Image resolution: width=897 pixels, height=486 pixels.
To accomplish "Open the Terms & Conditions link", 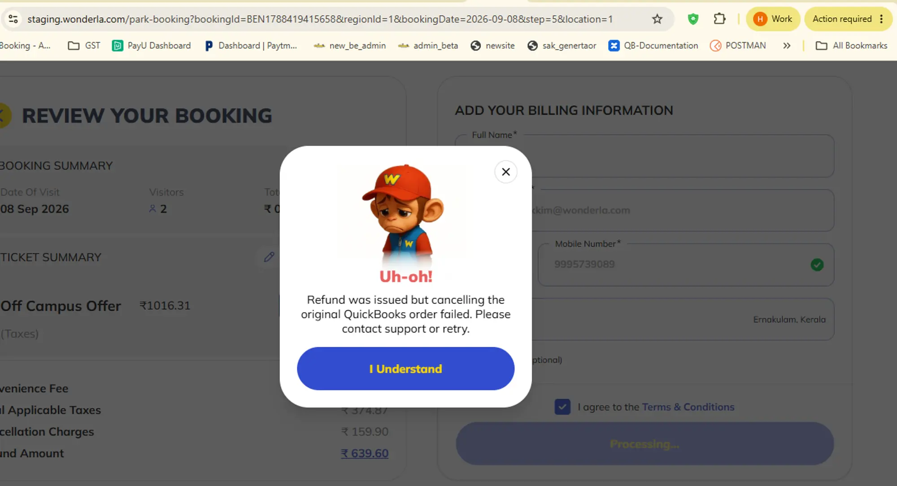I will (x=688, y=407).
